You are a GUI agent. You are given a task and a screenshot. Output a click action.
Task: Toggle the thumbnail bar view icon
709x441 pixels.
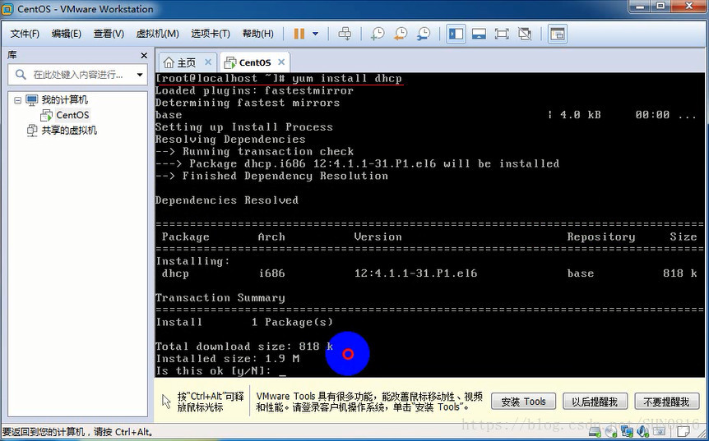[x=479, y=34]
